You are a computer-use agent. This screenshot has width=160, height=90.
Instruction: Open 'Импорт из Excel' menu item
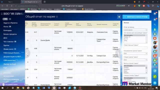click(x=9, y=64)
